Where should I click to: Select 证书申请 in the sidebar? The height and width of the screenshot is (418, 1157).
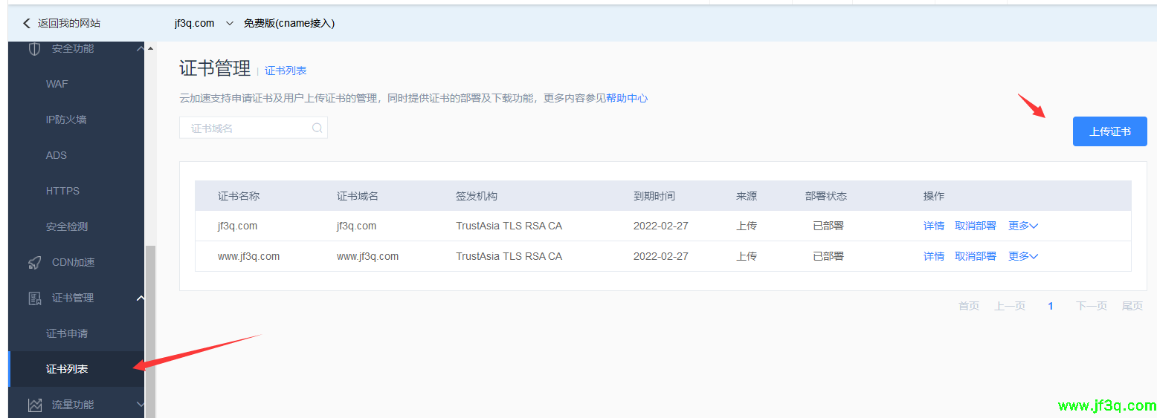(x=67, y=333)
